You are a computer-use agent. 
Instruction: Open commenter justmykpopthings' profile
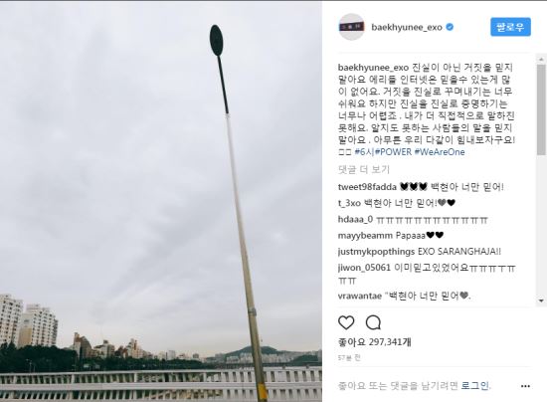376,252
